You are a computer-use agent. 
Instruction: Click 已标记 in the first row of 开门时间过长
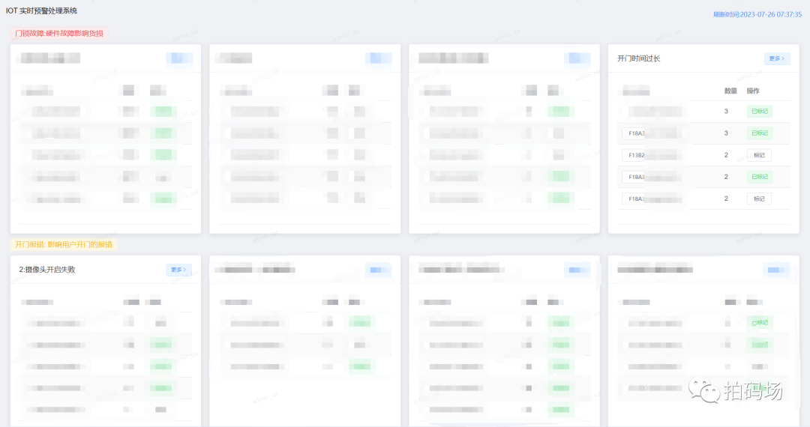coord(759,112)
